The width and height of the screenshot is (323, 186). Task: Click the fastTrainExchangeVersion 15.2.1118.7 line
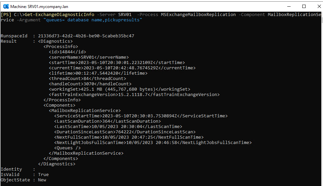tap(134, 95)
